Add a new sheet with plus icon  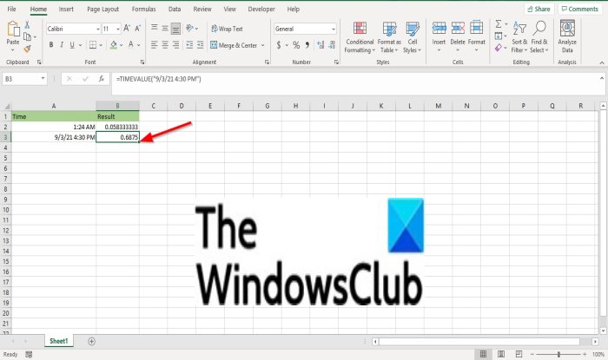click(91, 342)
